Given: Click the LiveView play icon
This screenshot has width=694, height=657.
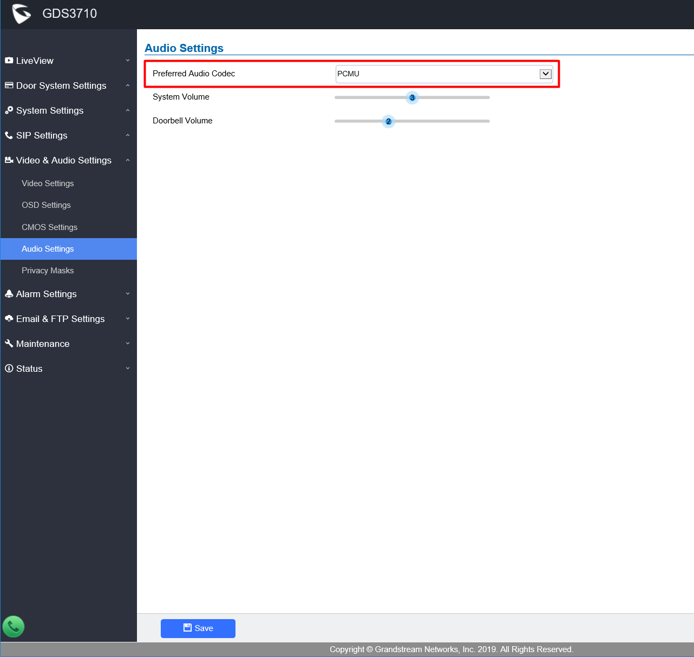Looking at the screenshot, I should click(x=9, y=61).
